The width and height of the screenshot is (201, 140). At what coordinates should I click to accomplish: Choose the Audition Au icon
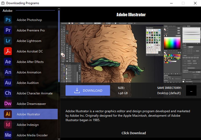(8, 83)
